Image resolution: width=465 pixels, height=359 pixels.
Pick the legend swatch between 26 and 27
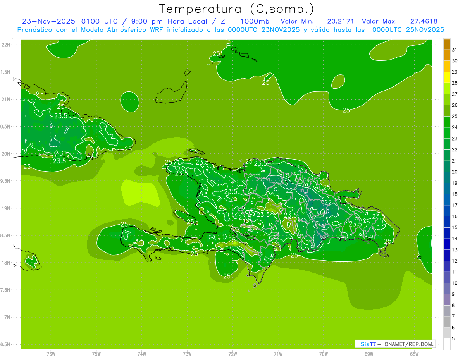(447, 100)
